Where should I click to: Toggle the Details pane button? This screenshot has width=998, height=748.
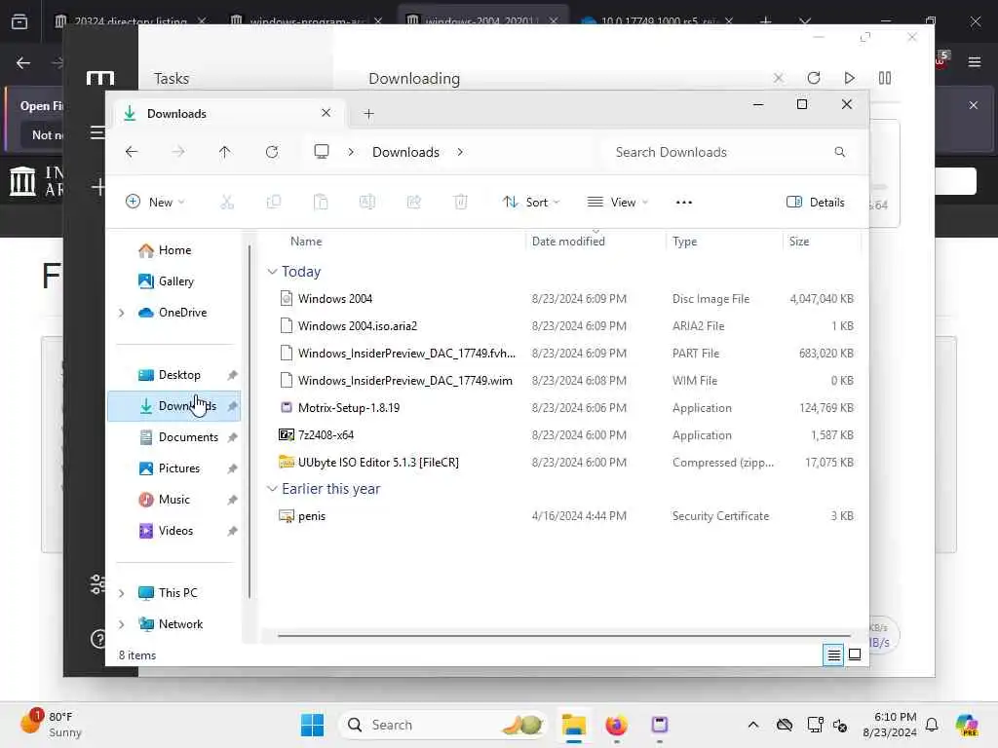816,203
